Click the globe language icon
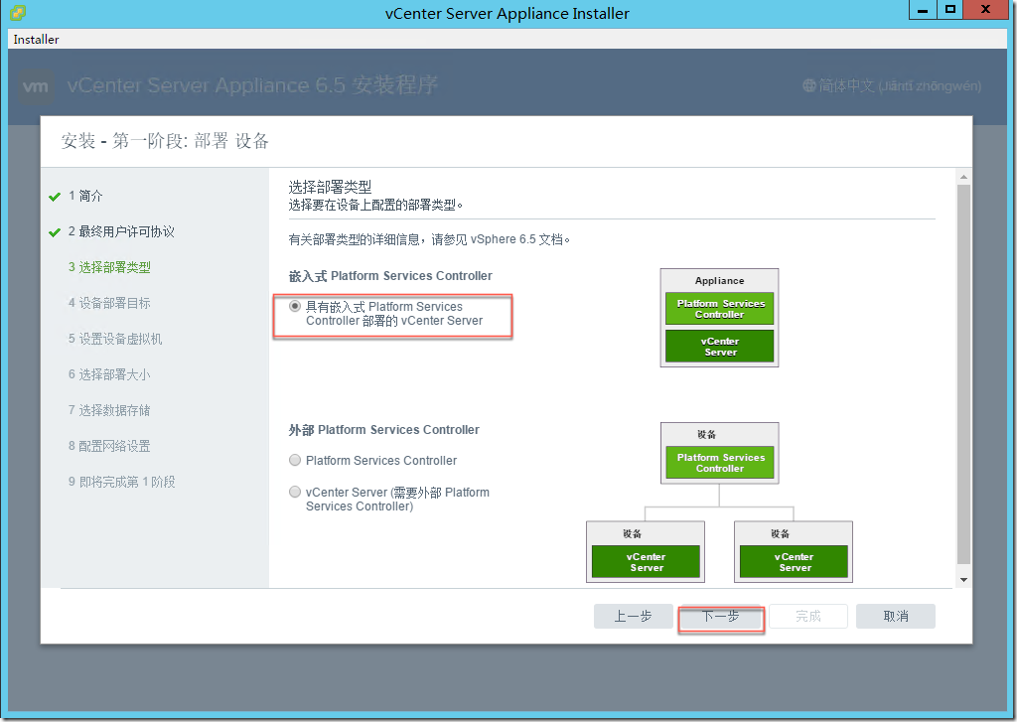 click(808, 85)
